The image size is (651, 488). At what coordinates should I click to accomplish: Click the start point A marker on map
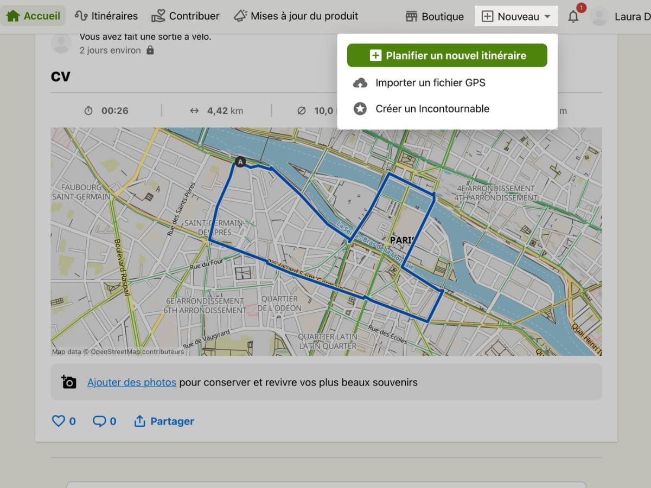240,162
